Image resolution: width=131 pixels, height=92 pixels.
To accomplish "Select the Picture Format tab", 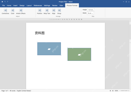I will coord(72,5).
